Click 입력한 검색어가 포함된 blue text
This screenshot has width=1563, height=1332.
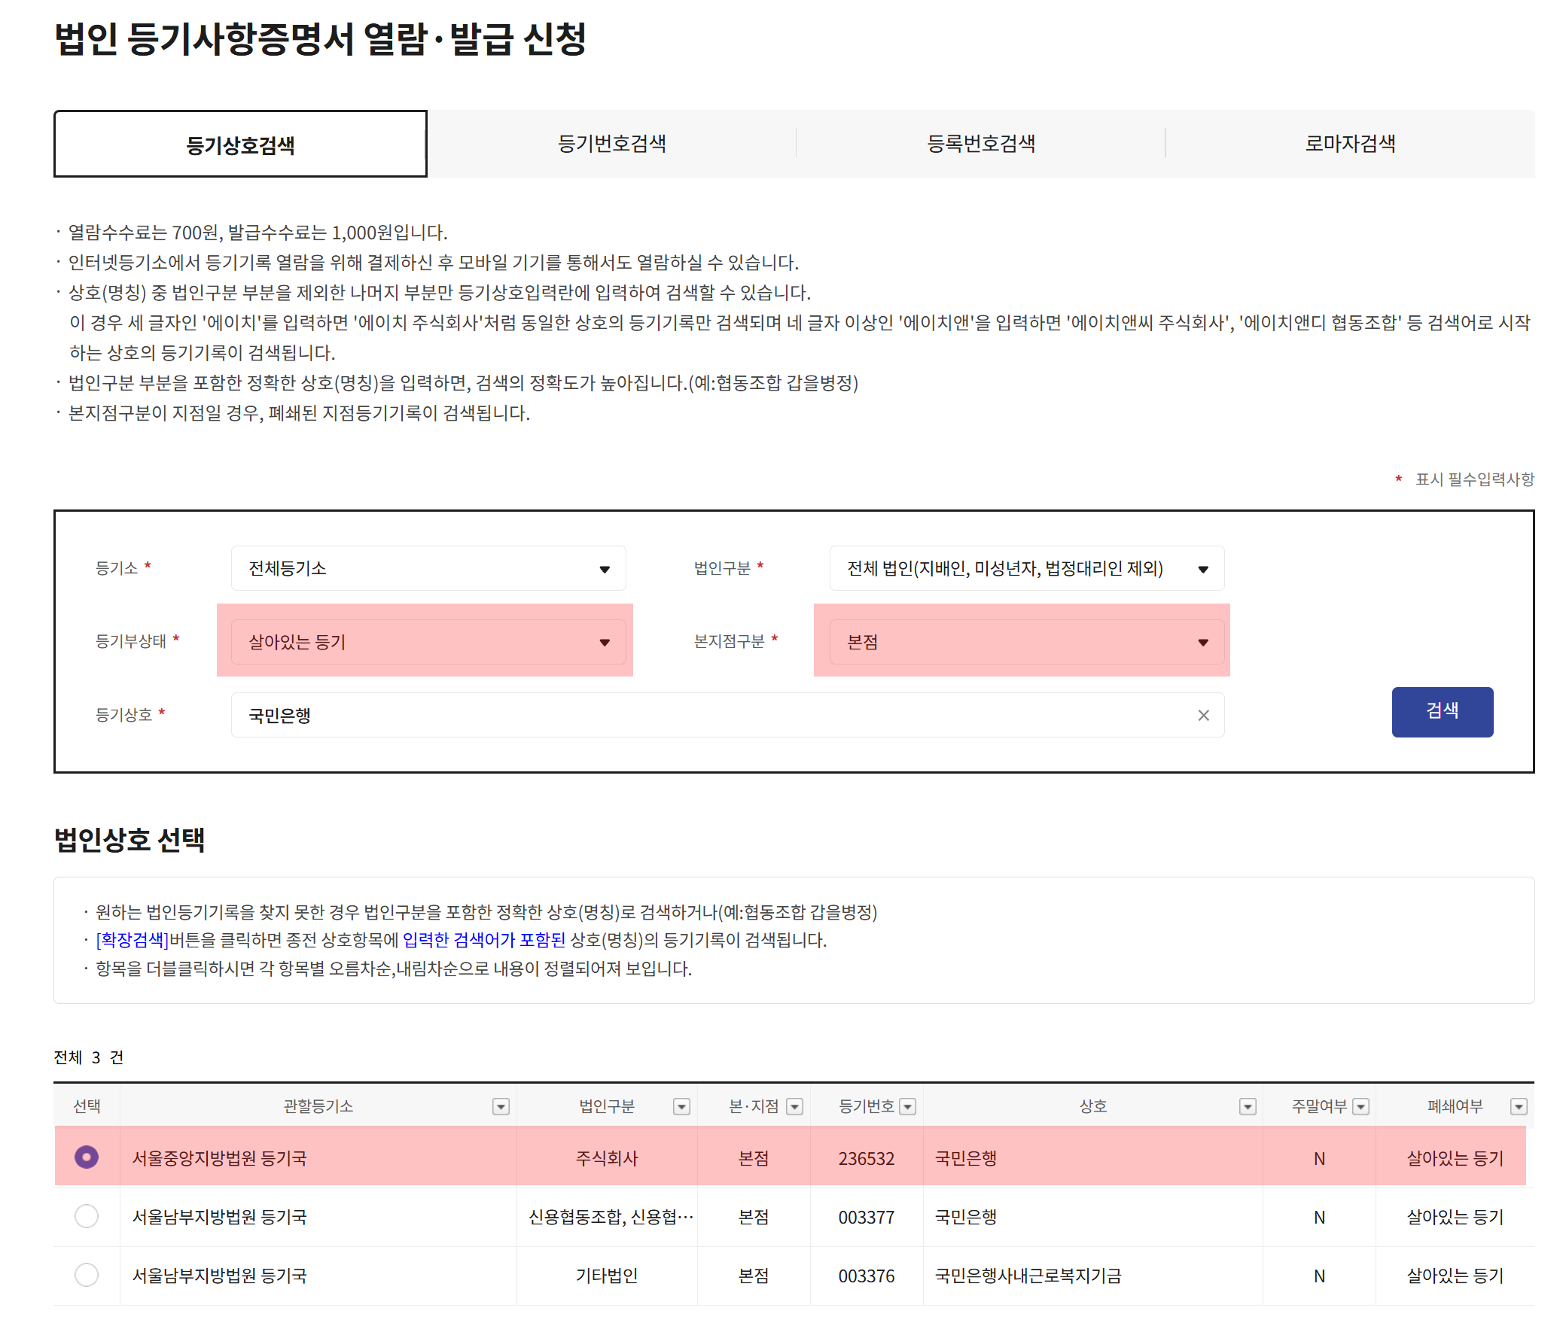pos(483,940)
